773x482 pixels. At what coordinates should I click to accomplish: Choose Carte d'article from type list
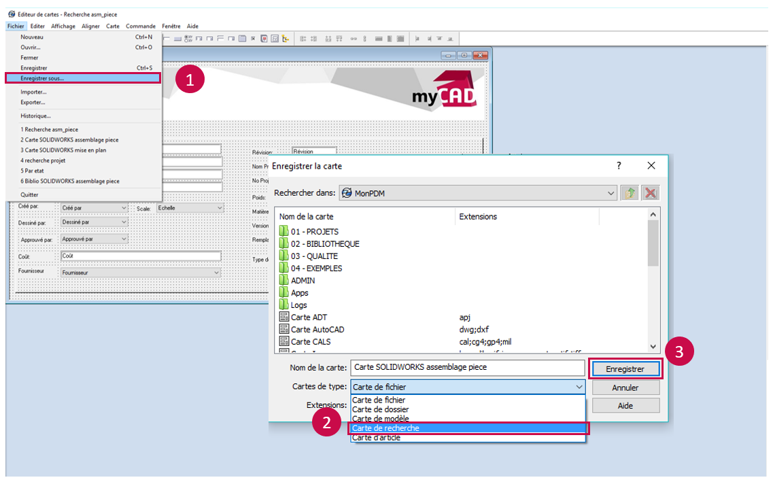tap(468, 438)
